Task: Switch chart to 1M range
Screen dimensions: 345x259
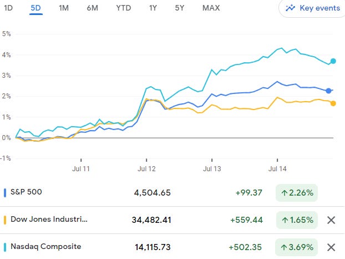Action: tap(64, 8)
